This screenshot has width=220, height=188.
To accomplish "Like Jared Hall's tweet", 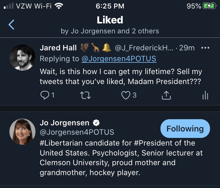I will click(x=126, y=95).
